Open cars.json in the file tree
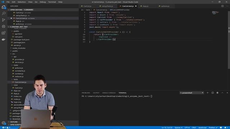Viewport: 230px width, 129px height. point(19,37)
